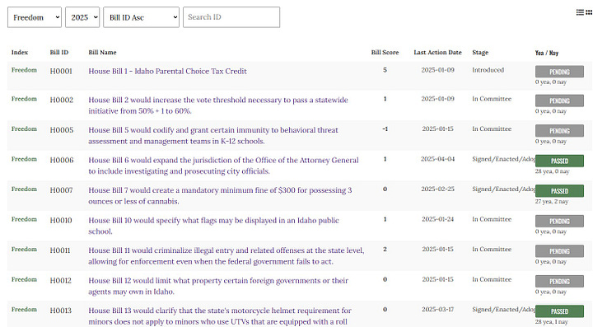Viewport: 593px width, 327px height.
Task: Open the 2025 year dropdown
Action: pyautogui.click(x=82, y=17)
